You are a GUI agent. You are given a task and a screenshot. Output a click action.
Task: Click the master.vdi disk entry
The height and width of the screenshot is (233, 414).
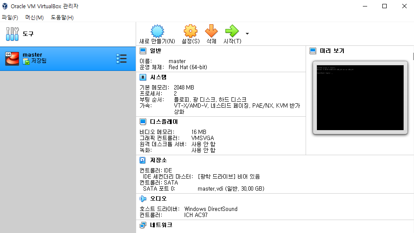(x=231, y=188)
